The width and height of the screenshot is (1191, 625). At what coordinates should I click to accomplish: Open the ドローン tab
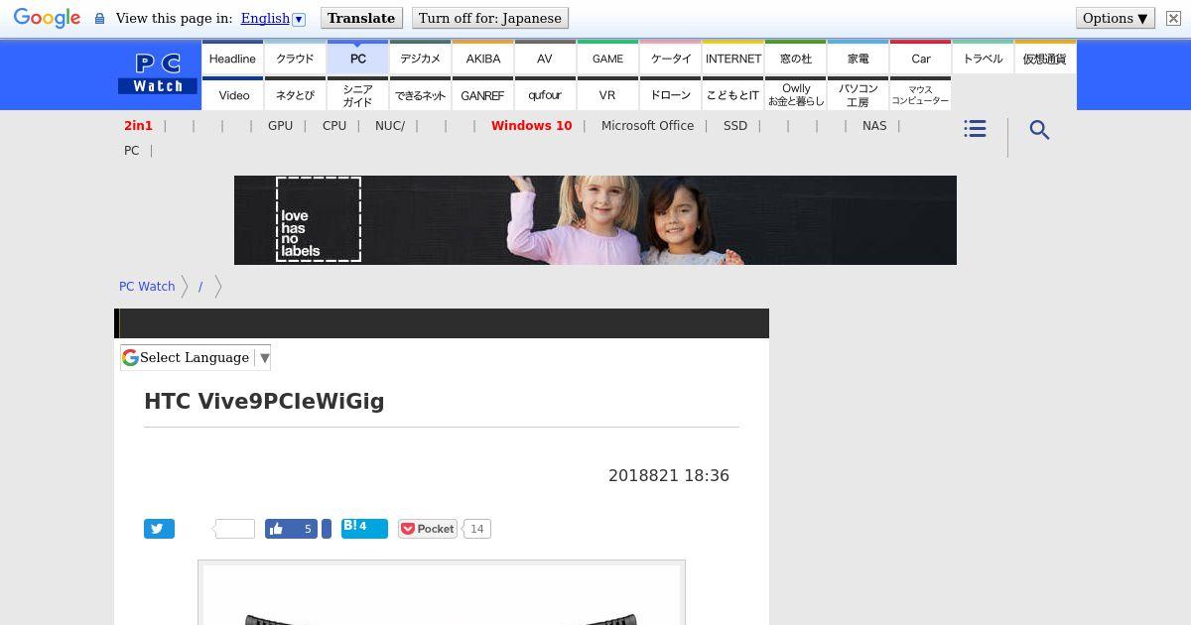click(671, 94)
